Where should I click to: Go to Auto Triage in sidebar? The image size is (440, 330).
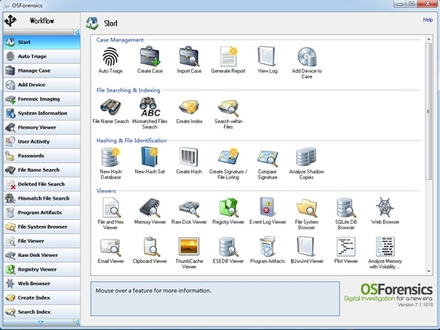coord(42,57)
